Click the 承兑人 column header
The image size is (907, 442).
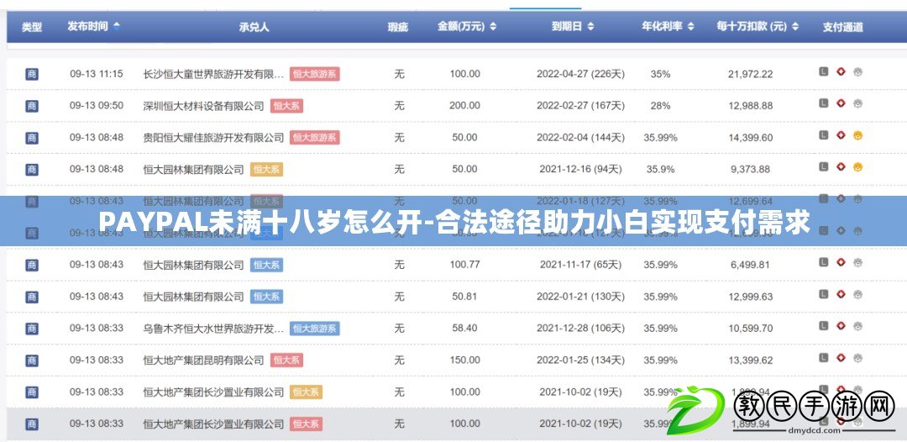coord(254,27)
